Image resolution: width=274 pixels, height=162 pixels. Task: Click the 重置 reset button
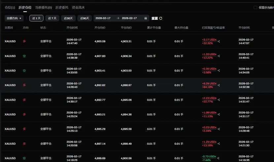[x=154, y=18]
